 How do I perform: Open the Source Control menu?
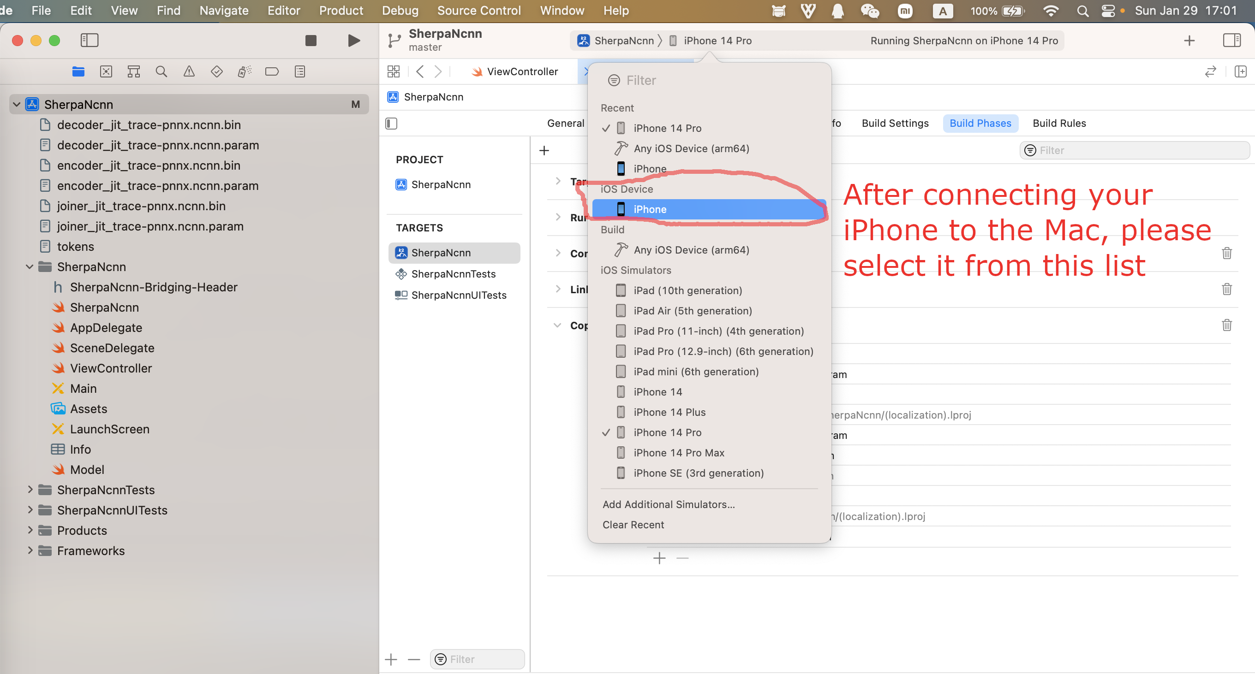pyautogui.click(x=479, y=11)
